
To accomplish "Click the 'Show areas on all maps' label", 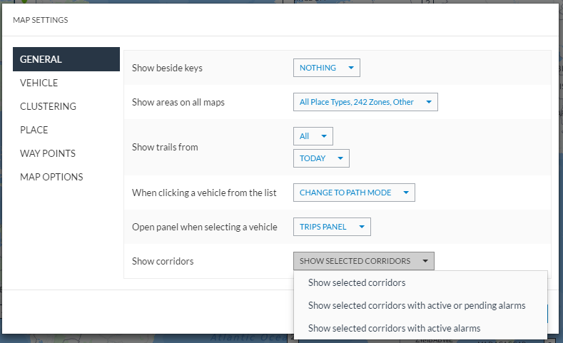I will [x=178, y=102].
